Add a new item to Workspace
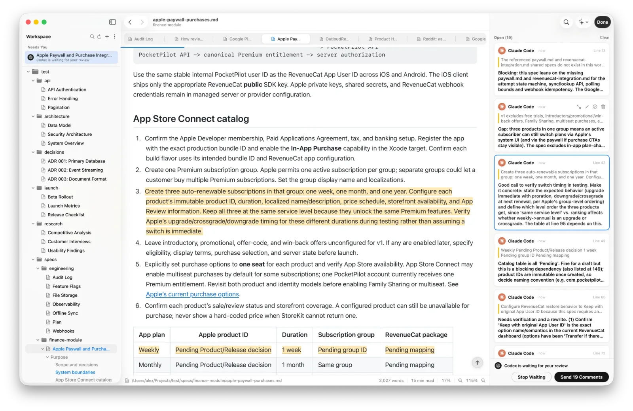This screenshot has height=411, width=633. (x=107, y=36)
